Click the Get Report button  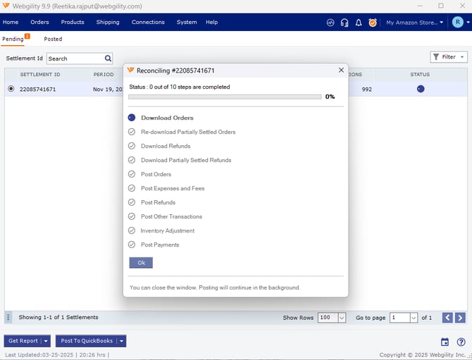[23, 341]
